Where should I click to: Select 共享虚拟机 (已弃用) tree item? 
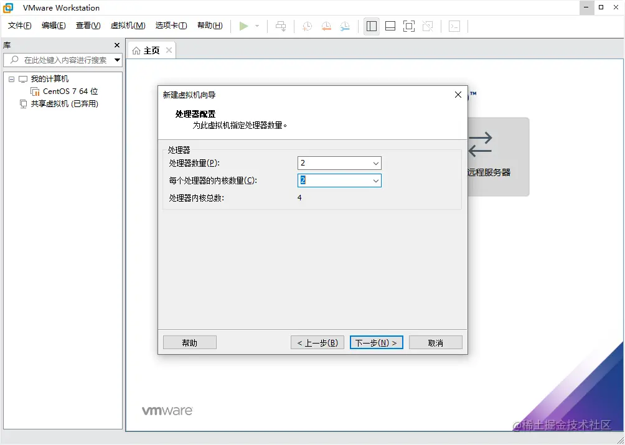click(65, 104)
